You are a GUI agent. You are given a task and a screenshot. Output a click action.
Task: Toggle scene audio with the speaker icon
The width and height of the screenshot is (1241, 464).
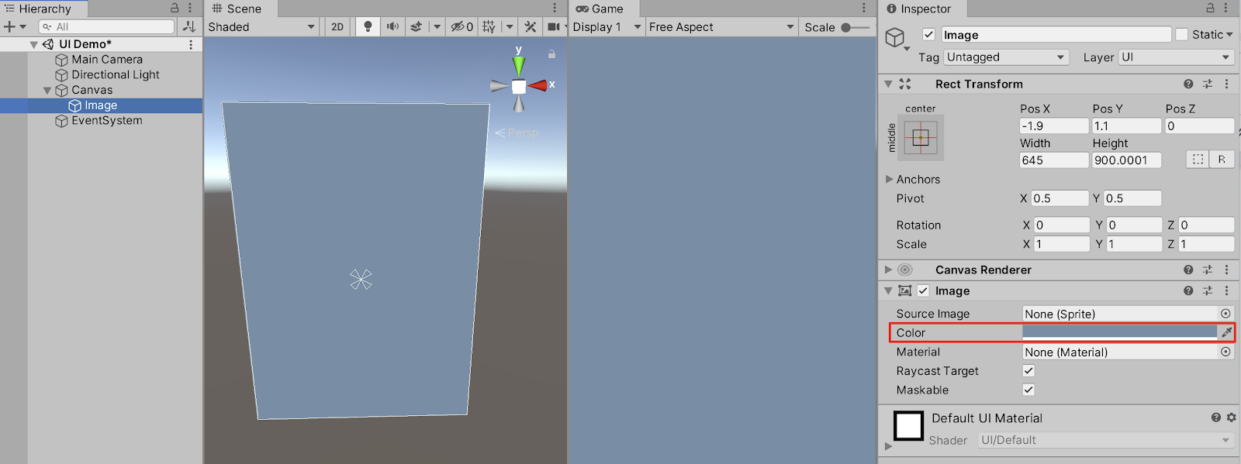point(392,26)
